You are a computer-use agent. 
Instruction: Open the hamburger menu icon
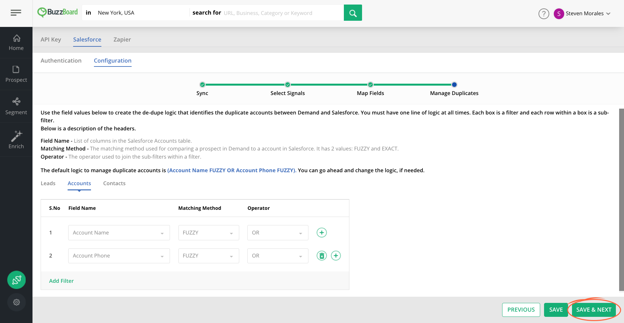[16, 13]
